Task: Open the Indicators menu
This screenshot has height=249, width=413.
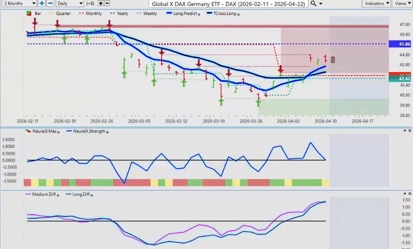Action: coord(376,3)
